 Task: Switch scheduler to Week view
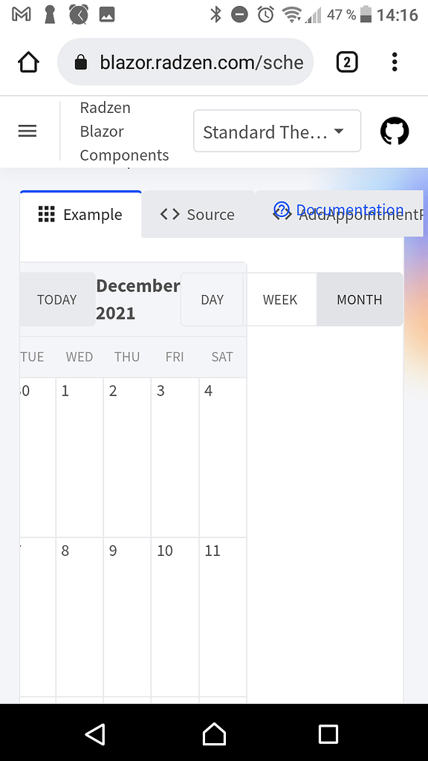tap(280, 299)
